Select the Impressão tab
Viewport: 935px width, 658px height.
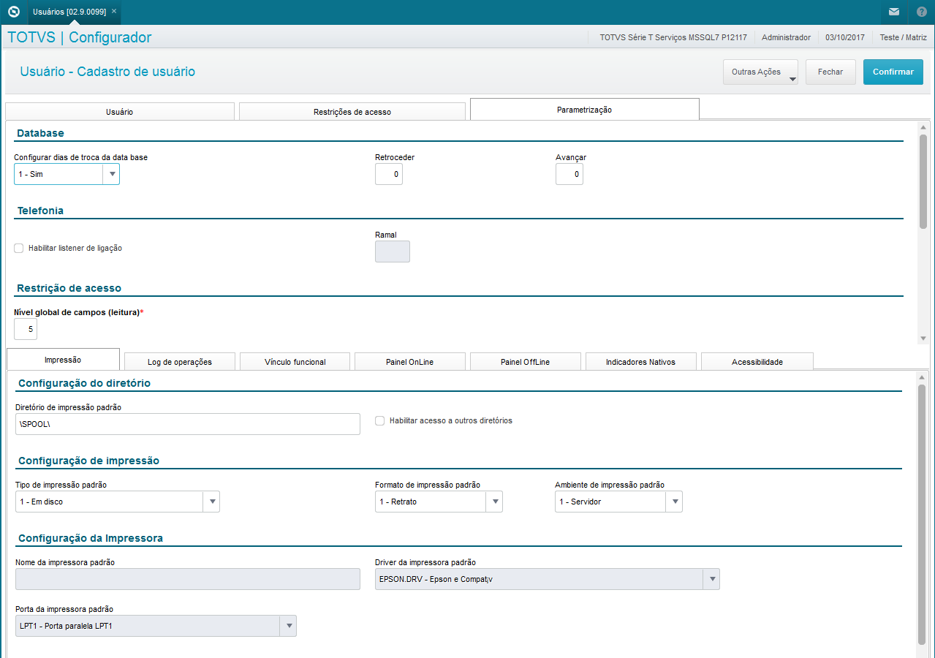click(63, 360)
